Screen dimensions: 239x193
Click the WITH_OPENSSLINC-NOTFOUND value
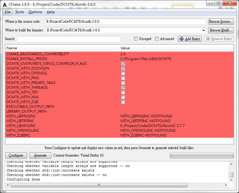(x=148, y=131)
